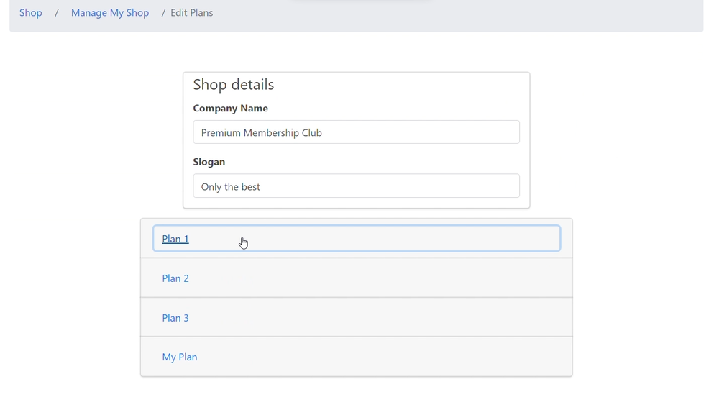The image size is (719, 410).
Task: Click slash separator before Edit Plans
Action: (163, 13)
